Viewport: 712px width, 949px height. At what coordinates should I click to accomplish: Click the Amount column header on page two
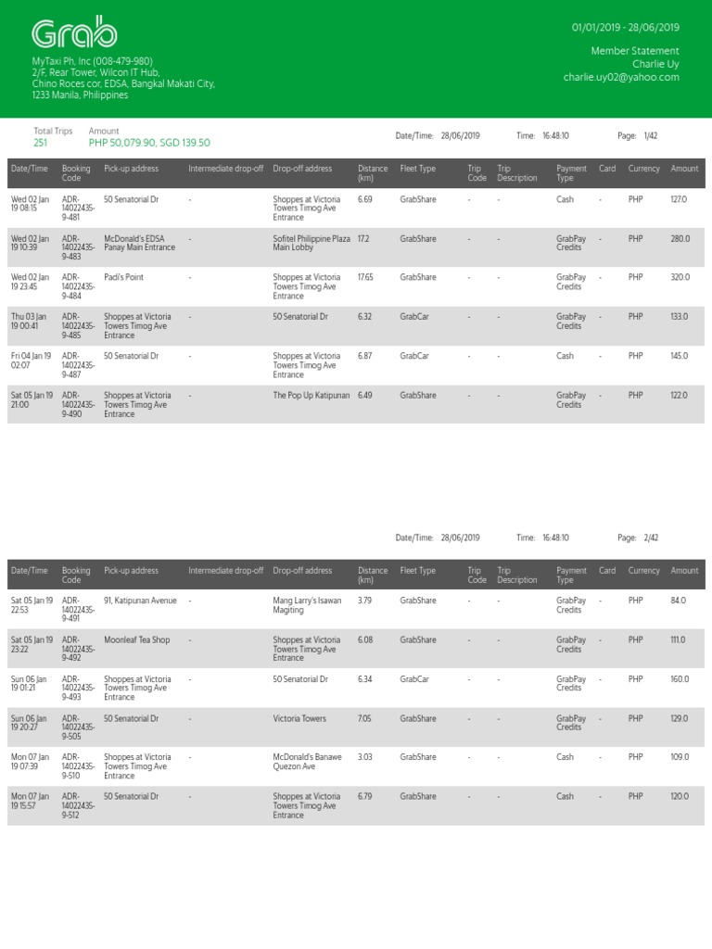tap(684, 571)
